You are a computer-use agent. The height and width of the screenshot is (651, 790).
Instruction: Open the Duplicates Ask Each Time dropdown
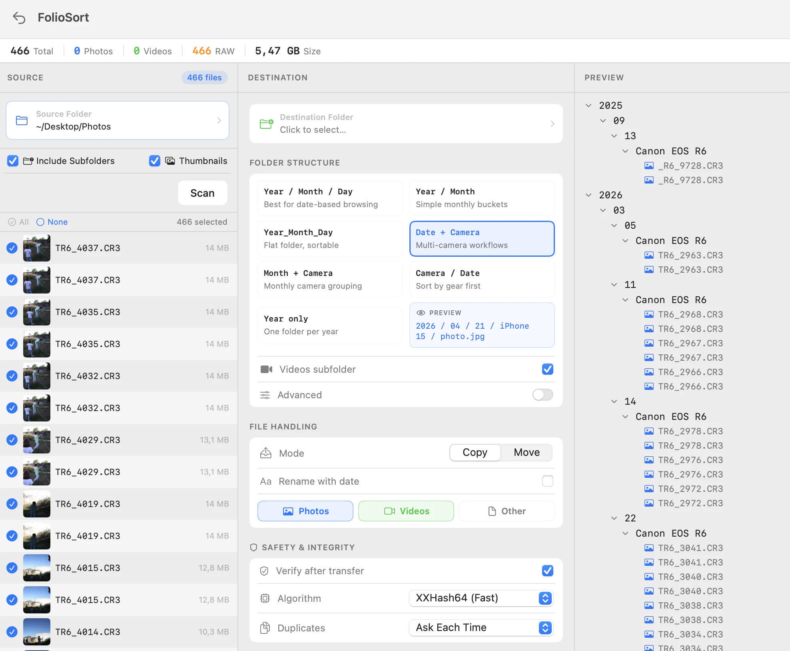481,628
